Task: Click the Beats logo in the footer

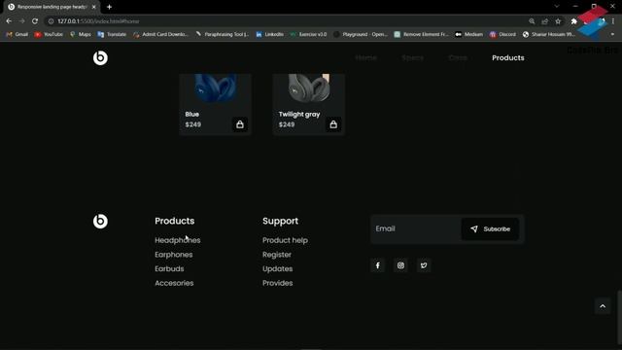Action: (100, 221)
